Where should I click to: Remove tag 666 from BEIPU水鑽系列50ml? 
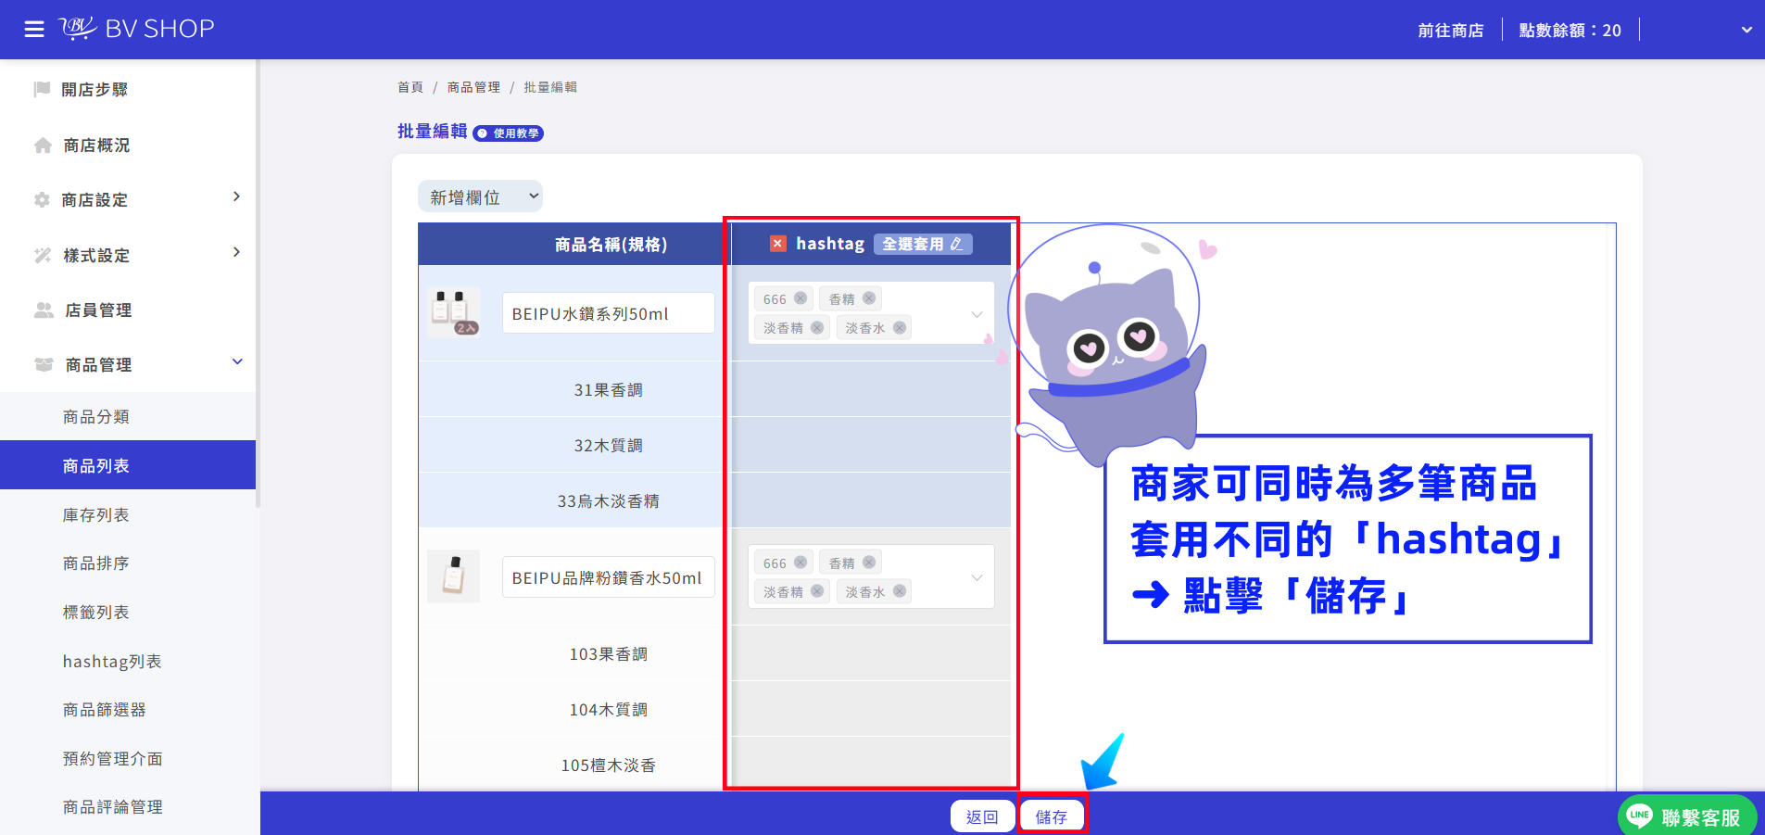point(801,298)
